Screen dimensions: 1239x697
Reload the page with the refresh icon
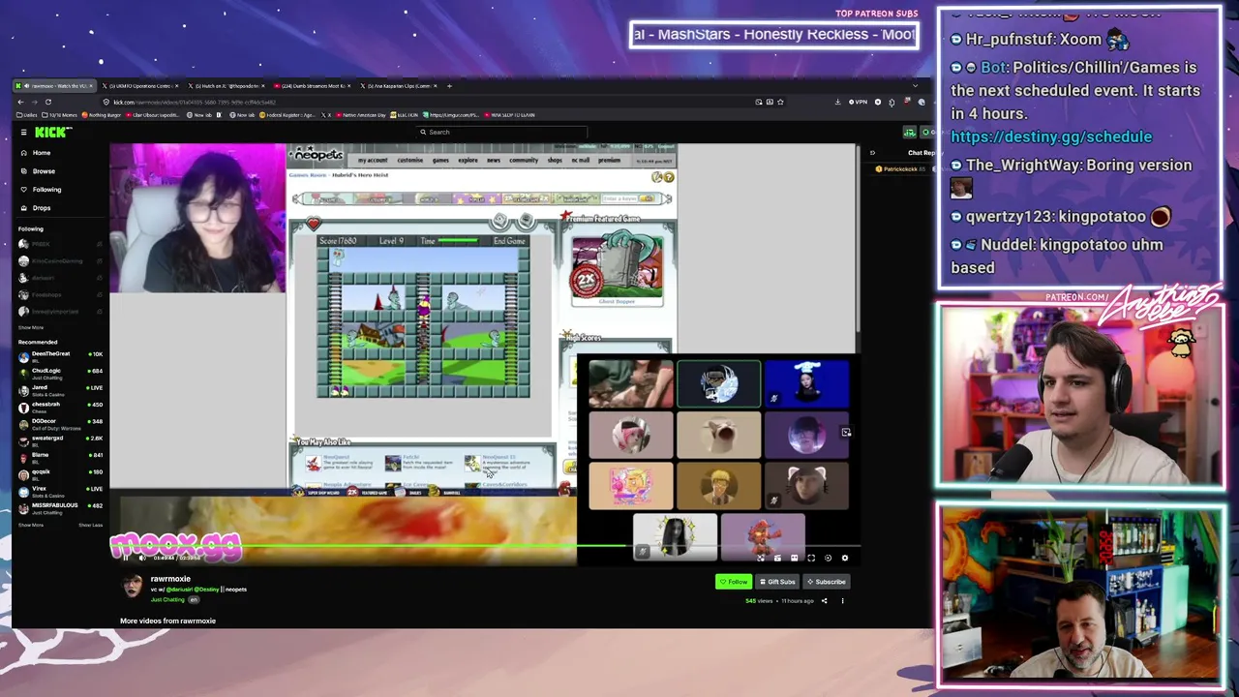(48, 102)
